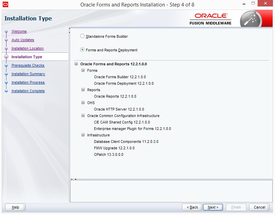Open Installation Summary step
The image size is (275, 215).
click(x=28, y=74)
